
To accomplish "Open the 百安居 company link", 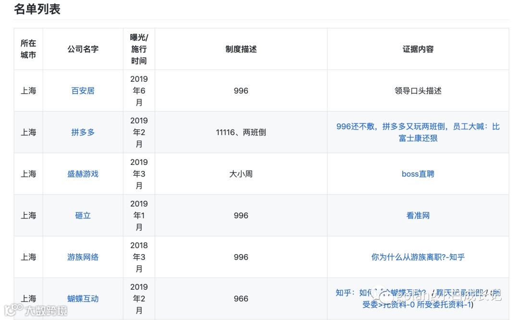I will 83,91.
